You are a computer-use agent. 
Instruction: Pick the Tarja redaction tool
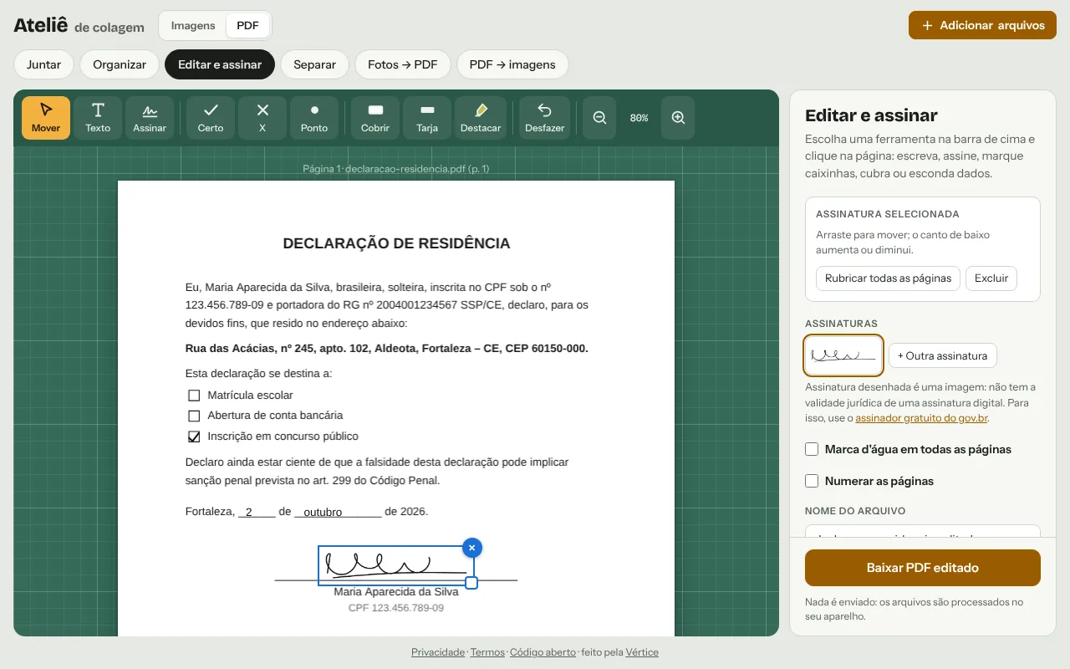[427, 118]
